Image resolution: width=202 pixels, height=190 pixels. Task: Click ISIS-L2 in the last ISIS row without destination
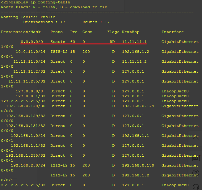(x=59, y=175)
